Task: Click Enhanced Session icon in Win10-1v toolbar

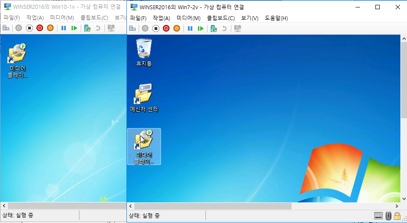Action: (111, 28)
